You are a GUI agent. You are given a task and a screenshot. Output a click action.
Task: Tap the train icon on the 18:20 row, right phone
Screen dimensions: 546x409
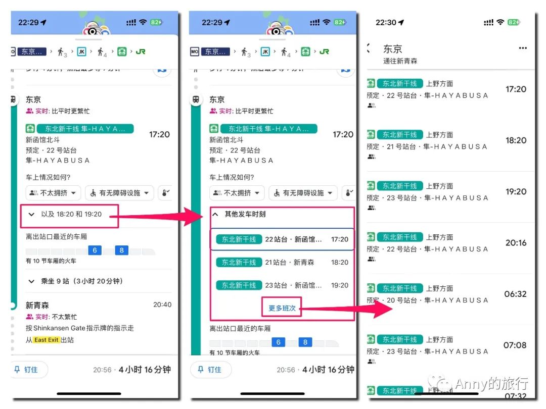(371, 135)
